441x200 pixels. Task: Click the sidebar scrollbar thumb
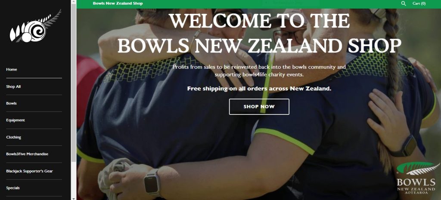[x=74, y=83]
